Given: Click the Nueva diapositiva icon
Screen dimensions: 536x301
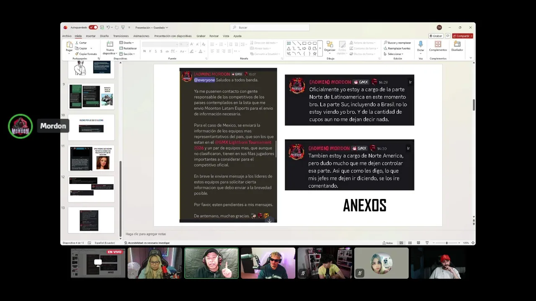Looking at the screenshot, I should click(110, 44).
